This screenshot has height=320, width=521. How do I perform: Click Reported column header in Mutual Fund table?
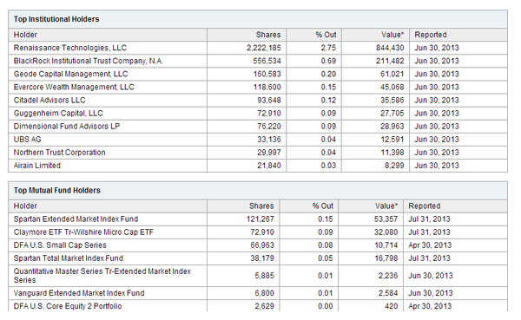pos(425,206)
